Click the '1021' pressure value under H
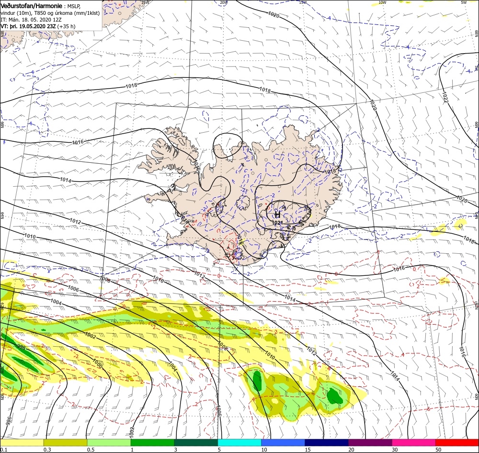 [277, 223]
